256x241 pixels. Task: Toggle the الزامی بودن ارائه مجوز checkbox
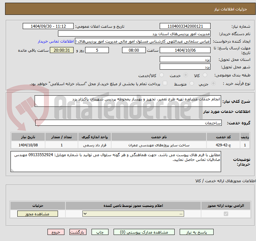point(226,214)
